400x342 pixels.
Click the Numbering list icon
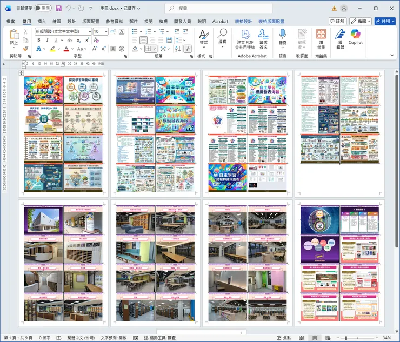pos(148,31)
